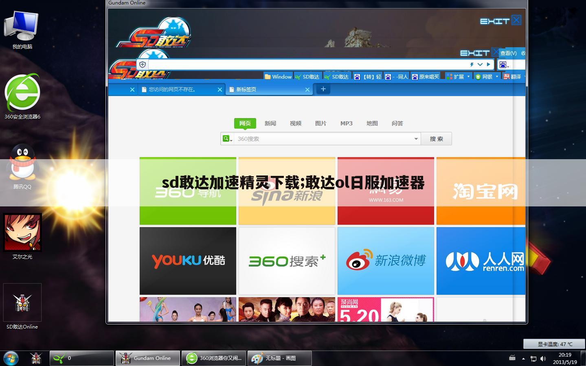Viewport: 586px width, 366px height.
Task: Switch to Gundam Online taskbar button
Action: [x=148, y=358]
